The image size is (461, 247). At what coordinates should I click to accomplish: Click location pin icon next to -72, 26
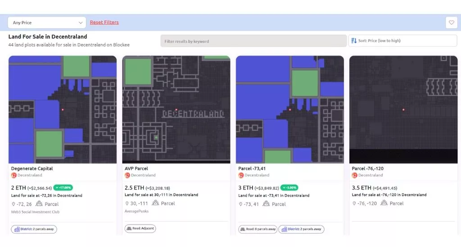tap(14, 204)
